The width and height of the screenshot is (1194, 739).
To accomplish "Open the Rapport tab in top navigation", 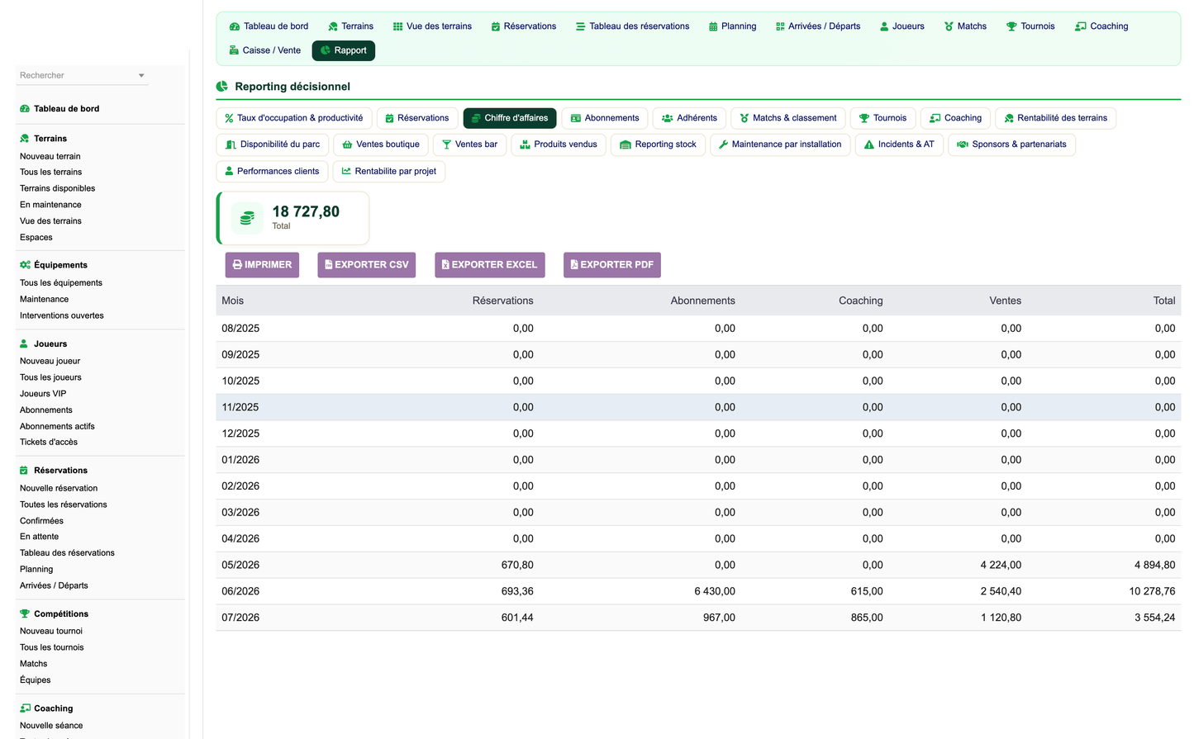I will pyautogui.click(x=344, y=50).
